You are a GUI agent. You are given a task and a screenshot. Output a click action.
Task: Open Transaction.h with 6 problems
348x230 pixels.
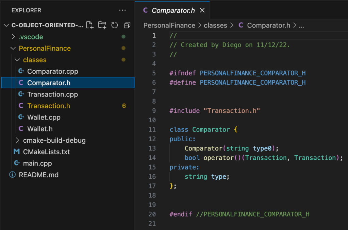[x=49, y=106]
